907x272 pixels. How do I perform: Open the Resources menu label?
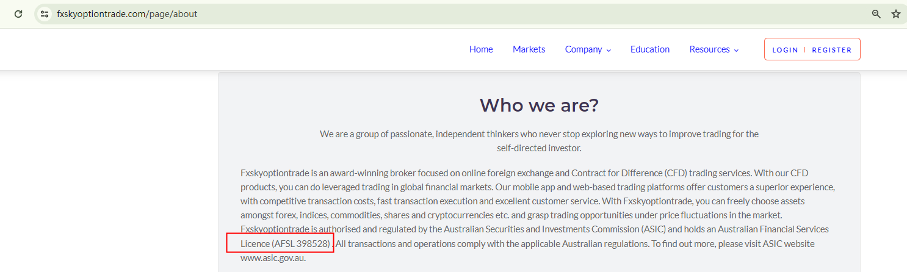(709, 49)
